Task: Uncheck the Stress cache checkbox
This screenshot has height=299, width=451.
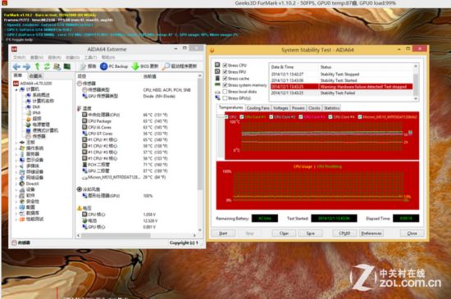Action: (225, 79)
